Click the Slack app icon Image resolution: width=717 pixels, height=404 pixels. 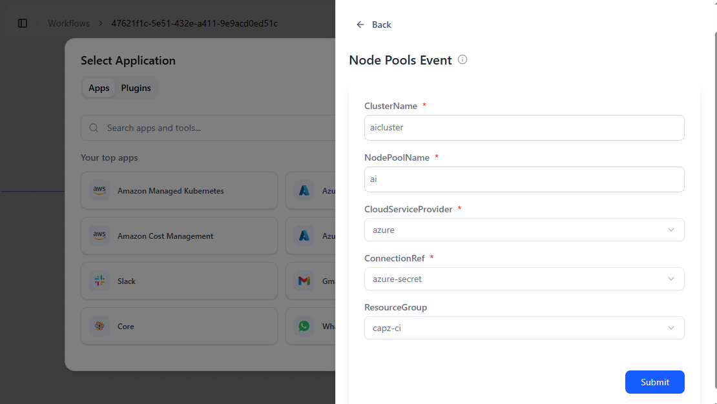[x=99, y=281]
